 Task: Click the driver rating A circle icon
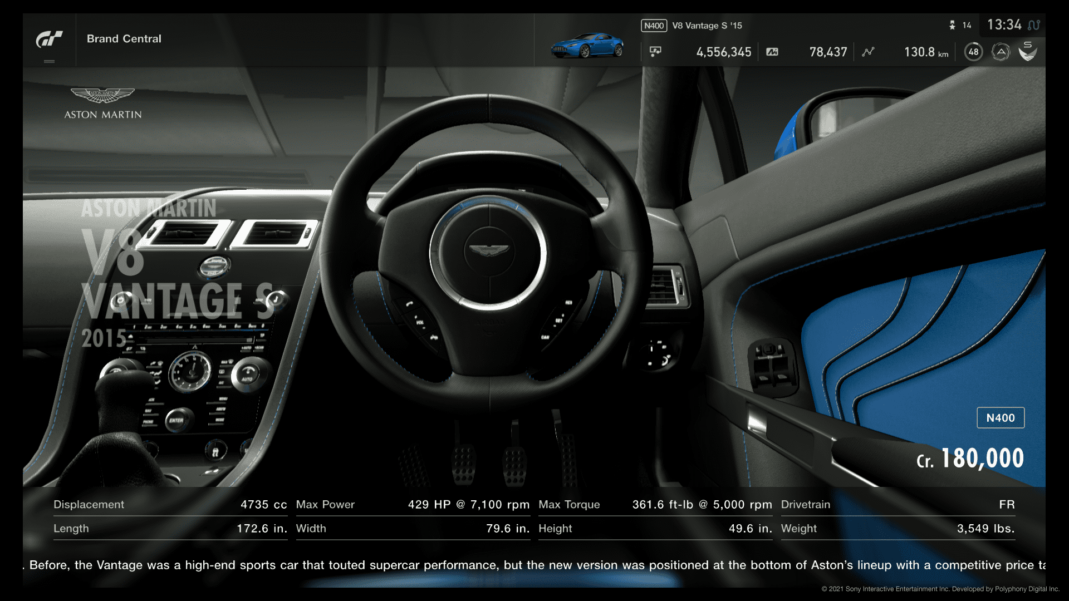click(x=1001, y=52)
